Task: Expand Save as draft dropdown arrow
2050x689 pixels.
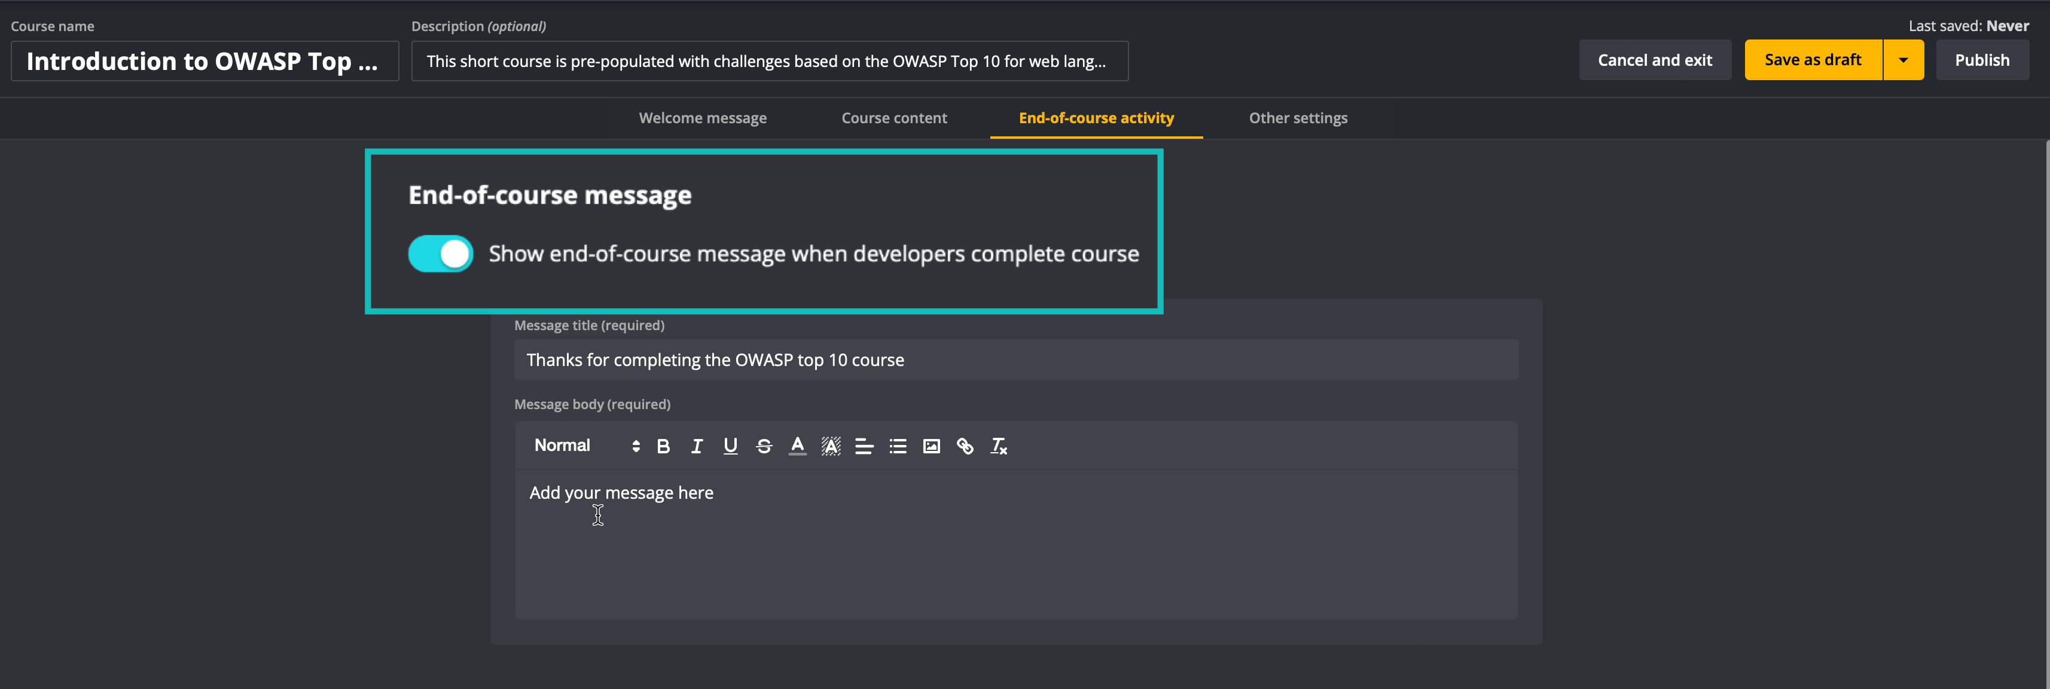Action: 1903,60
